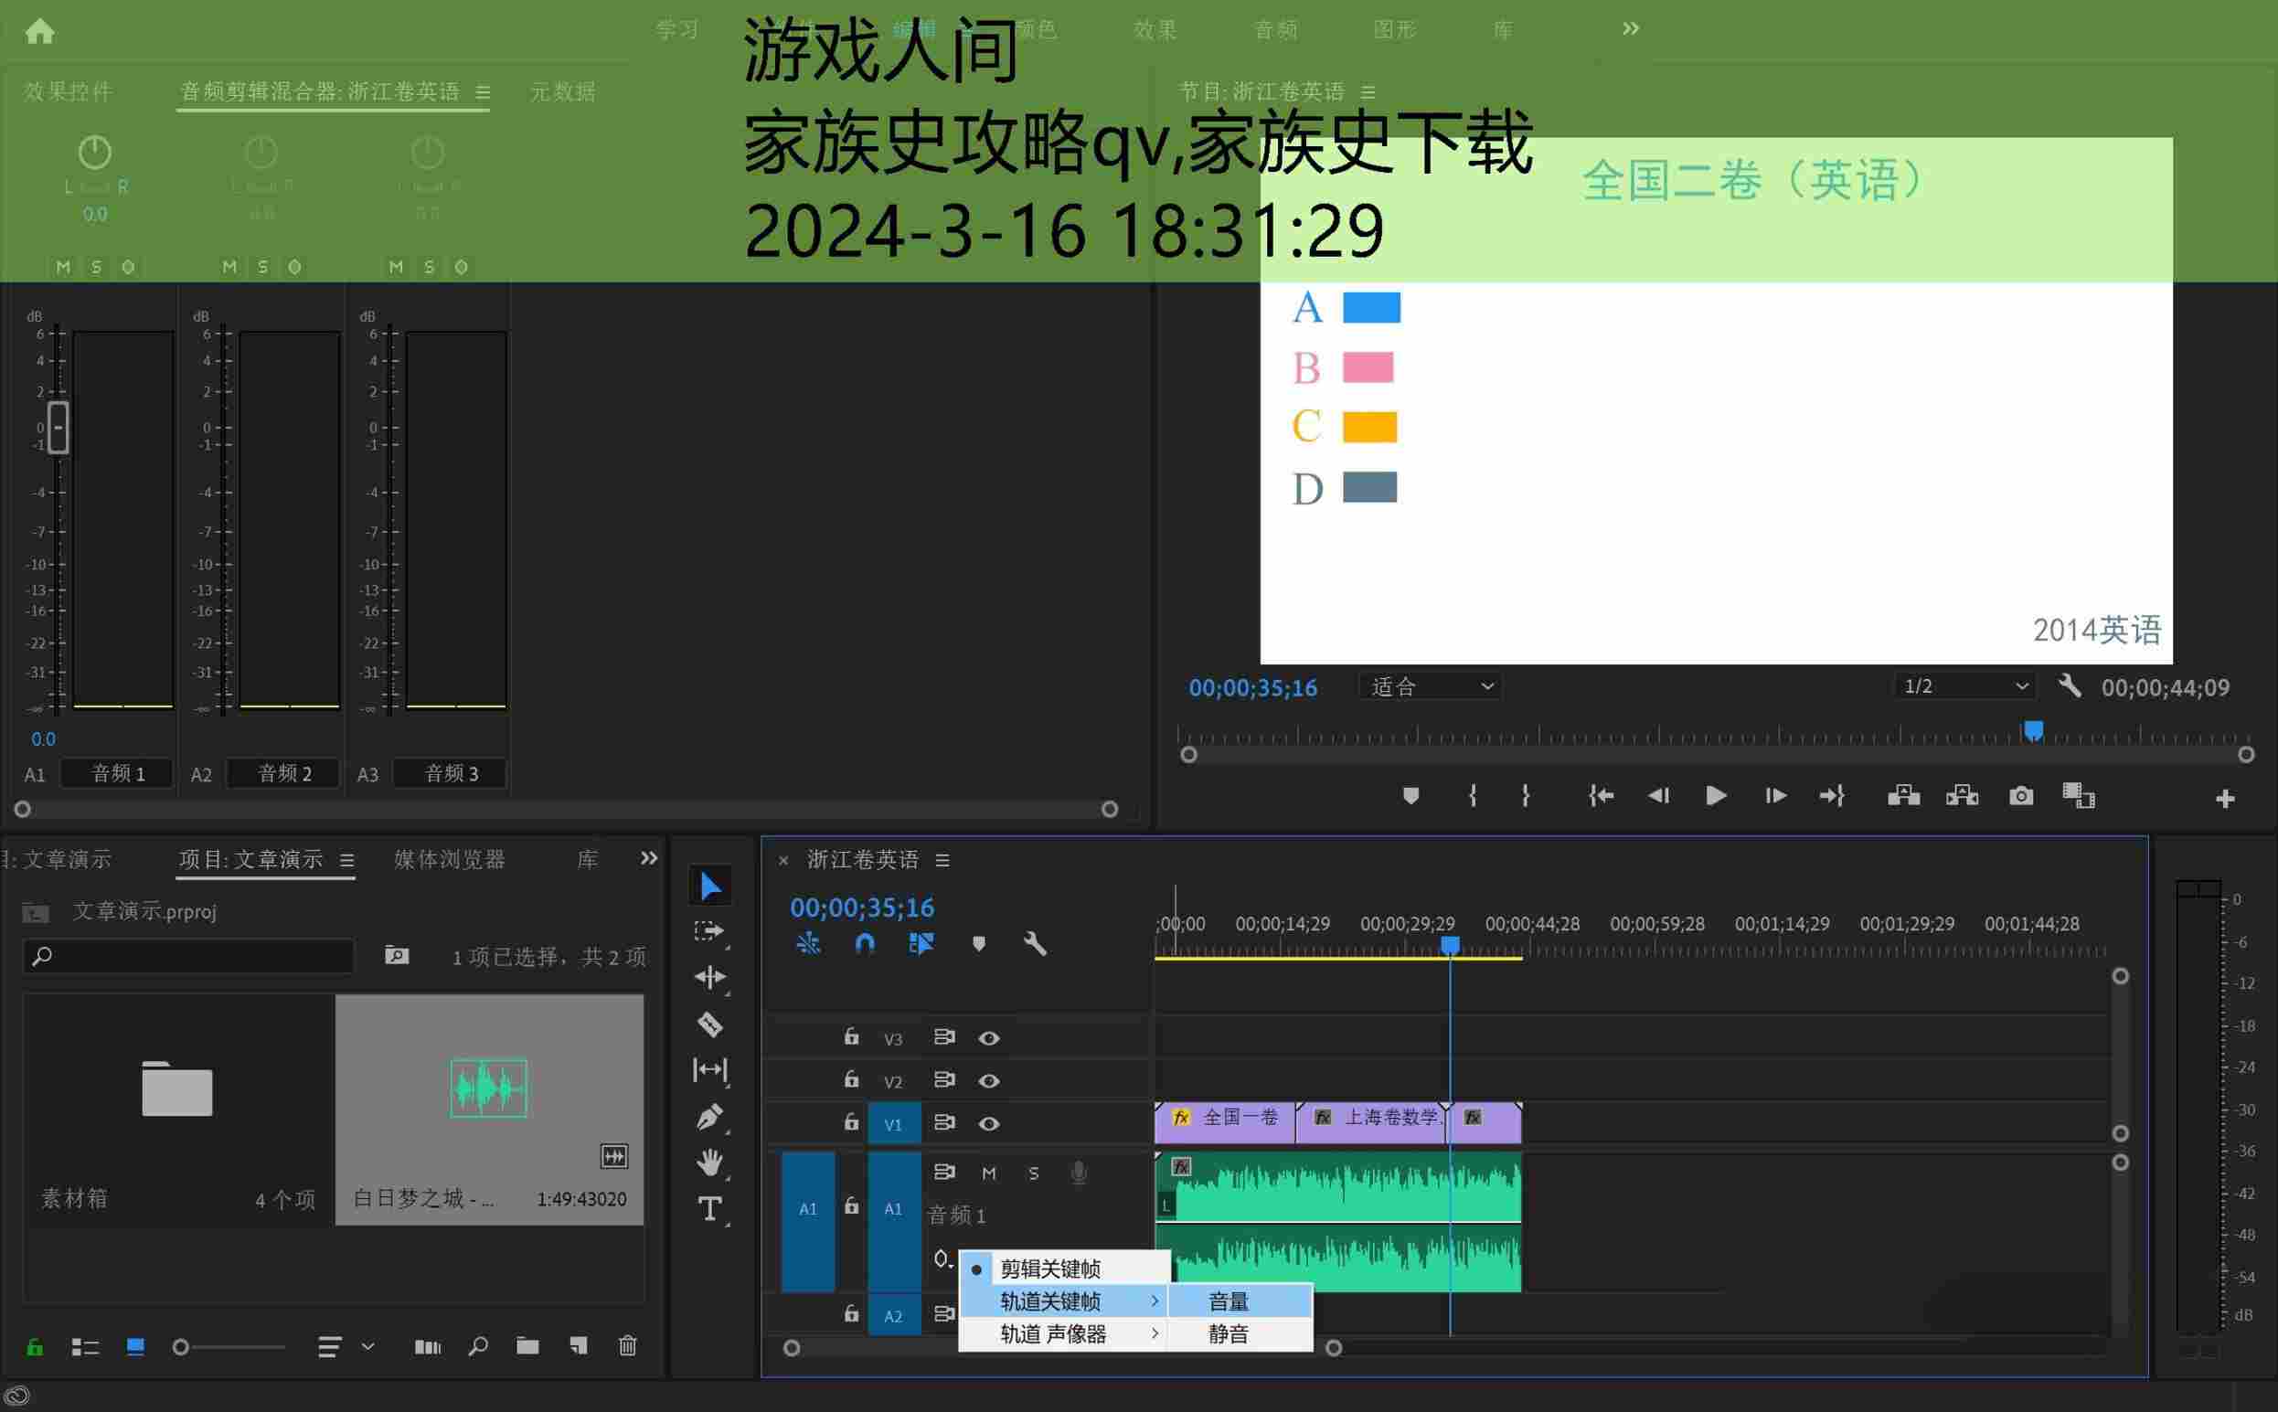
Task: Toggle lock on V3 track
Action: [x=851, y=1035]
